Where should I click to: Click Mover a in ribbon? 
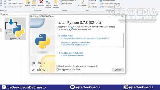[x=28, y=4]
